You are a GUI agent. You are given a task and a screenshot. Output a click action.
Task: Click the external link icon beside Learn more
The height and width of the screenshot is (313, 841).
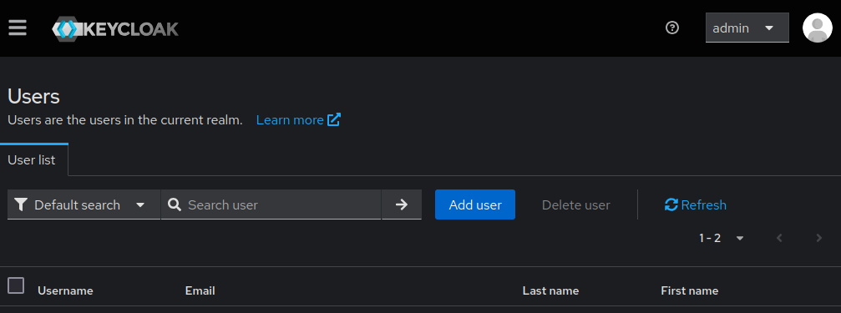[x=333, y=119]
